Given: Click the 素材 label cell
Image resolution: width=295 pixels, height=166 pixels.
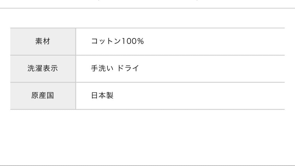Looking at the screenshot, I should [x=43, y=41].
